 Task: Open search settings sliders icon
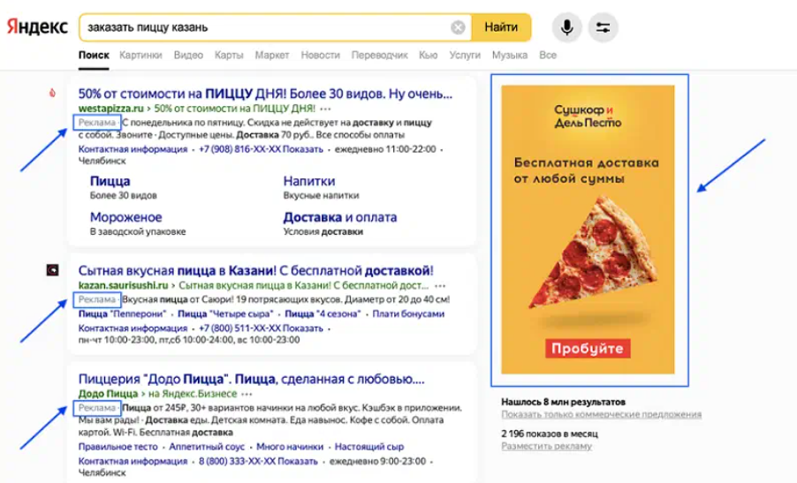pos(603,27)
